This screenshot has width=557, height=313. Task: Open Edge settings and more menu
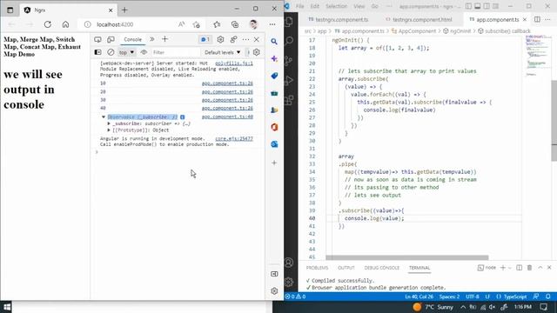pos(272,24)
